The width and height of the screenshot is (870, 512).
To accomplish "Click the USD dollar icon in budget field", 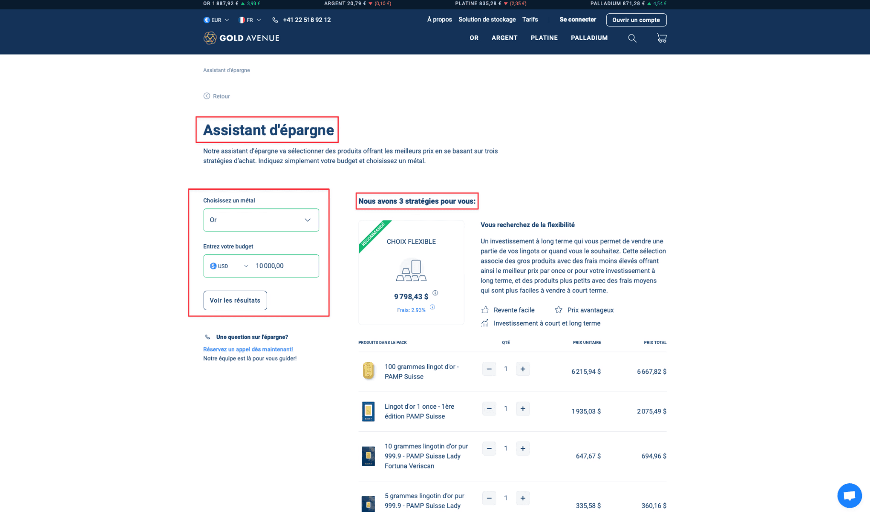I will 213,266.
